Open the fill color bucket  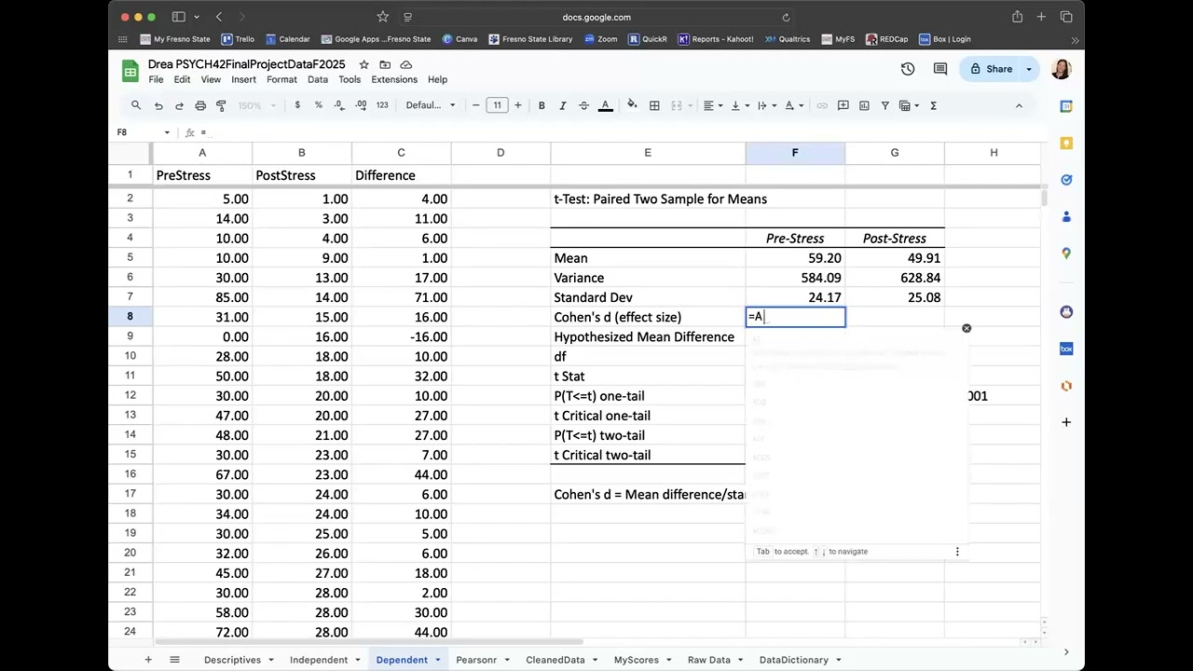click(632, 105)
